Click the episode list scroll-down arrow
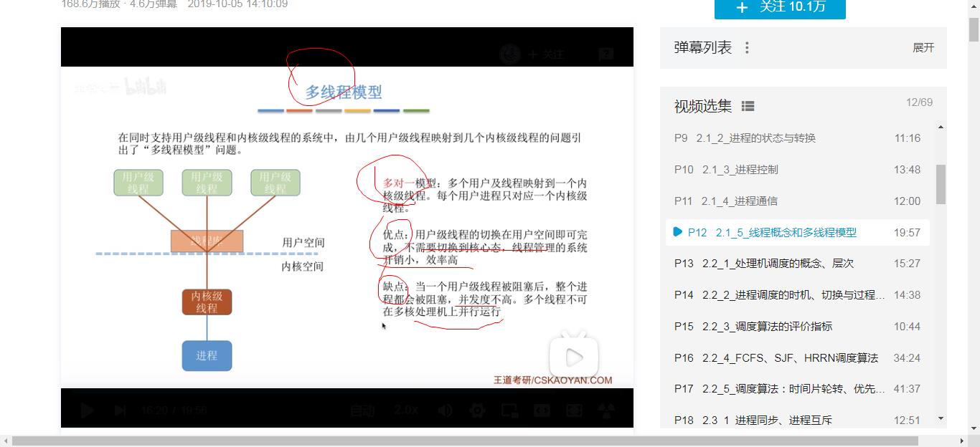 coord(941,418)
